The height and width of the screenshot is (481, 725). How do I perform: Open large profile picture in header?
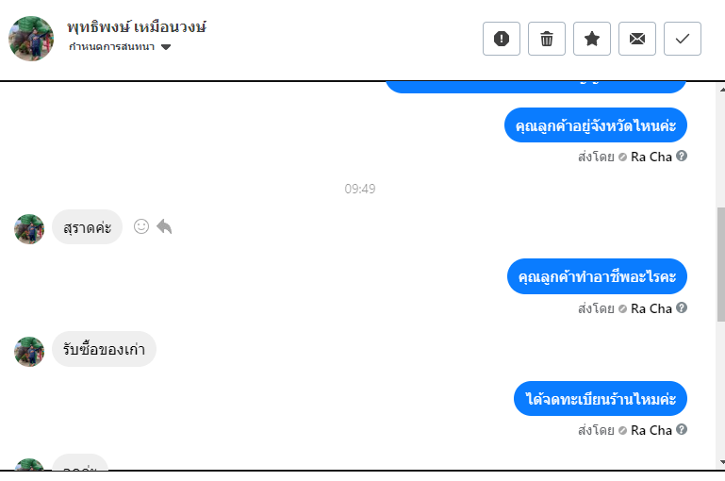31,39
